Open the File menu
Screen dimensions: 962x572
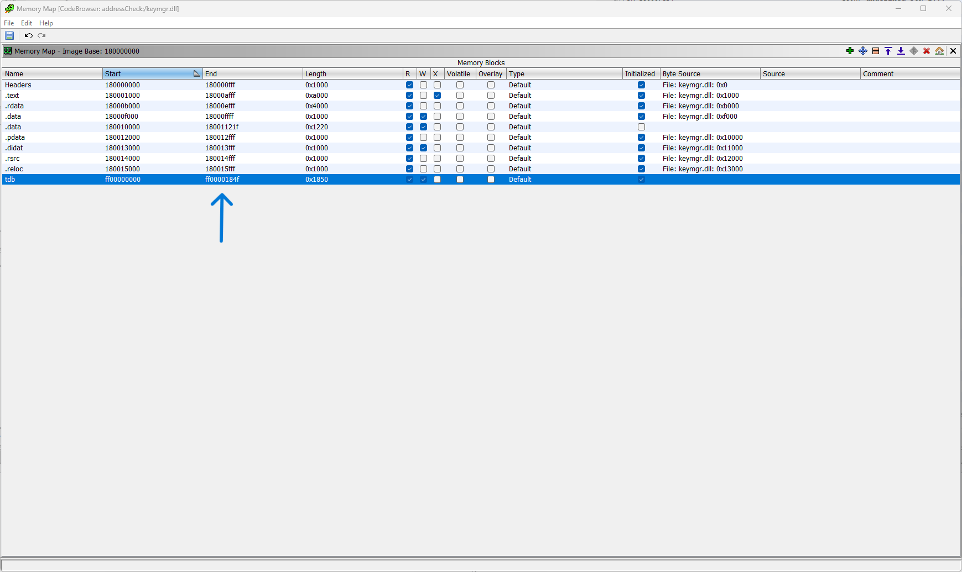(x=9, y=23)
